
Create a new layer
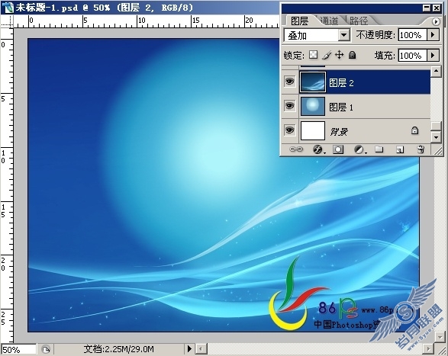coord(400,149)
